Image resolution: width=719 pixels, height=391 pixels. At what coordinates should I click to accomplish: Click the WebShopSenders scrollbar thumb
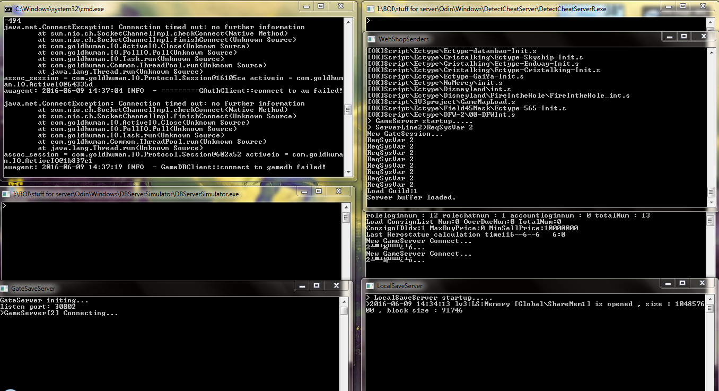pos(711,192)
